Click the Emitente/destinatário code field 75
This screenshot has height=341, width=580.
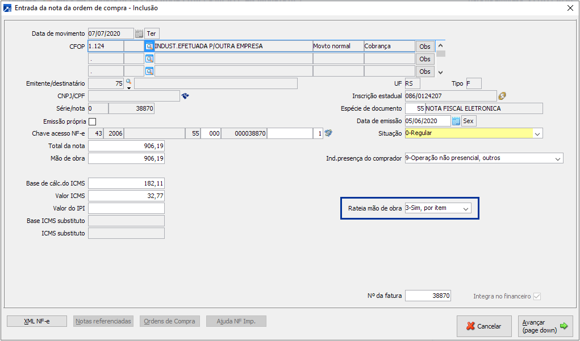[x=106, y=83]
